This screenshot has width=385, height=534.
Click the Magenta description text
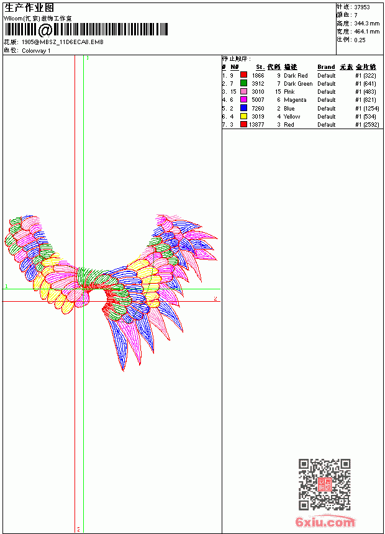295,100
